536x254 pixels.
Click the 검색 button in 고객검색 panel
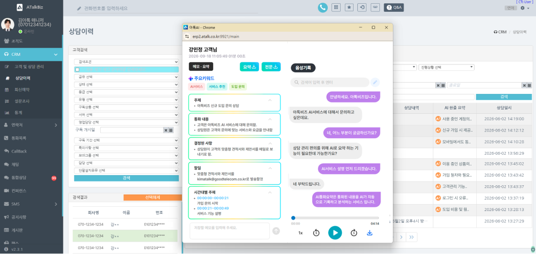(x=126, y=178)
